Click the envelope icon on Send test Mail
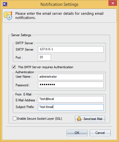This screenshot has width=119, height=142. tap(79, 119)
